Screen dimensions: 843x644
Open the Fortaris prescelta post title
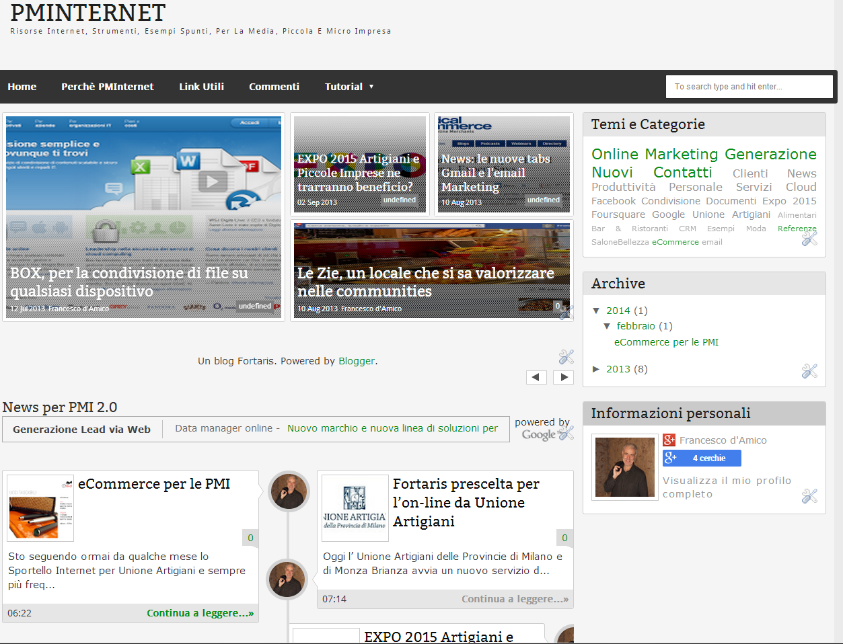pyautogui.click(x=466, y=503)
